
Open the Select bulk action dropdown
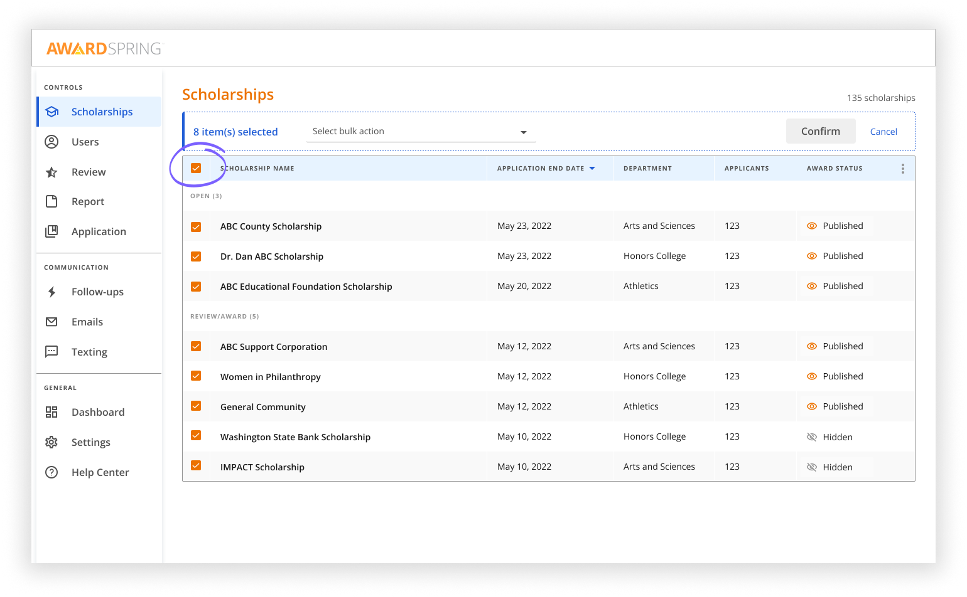[420, 132]
